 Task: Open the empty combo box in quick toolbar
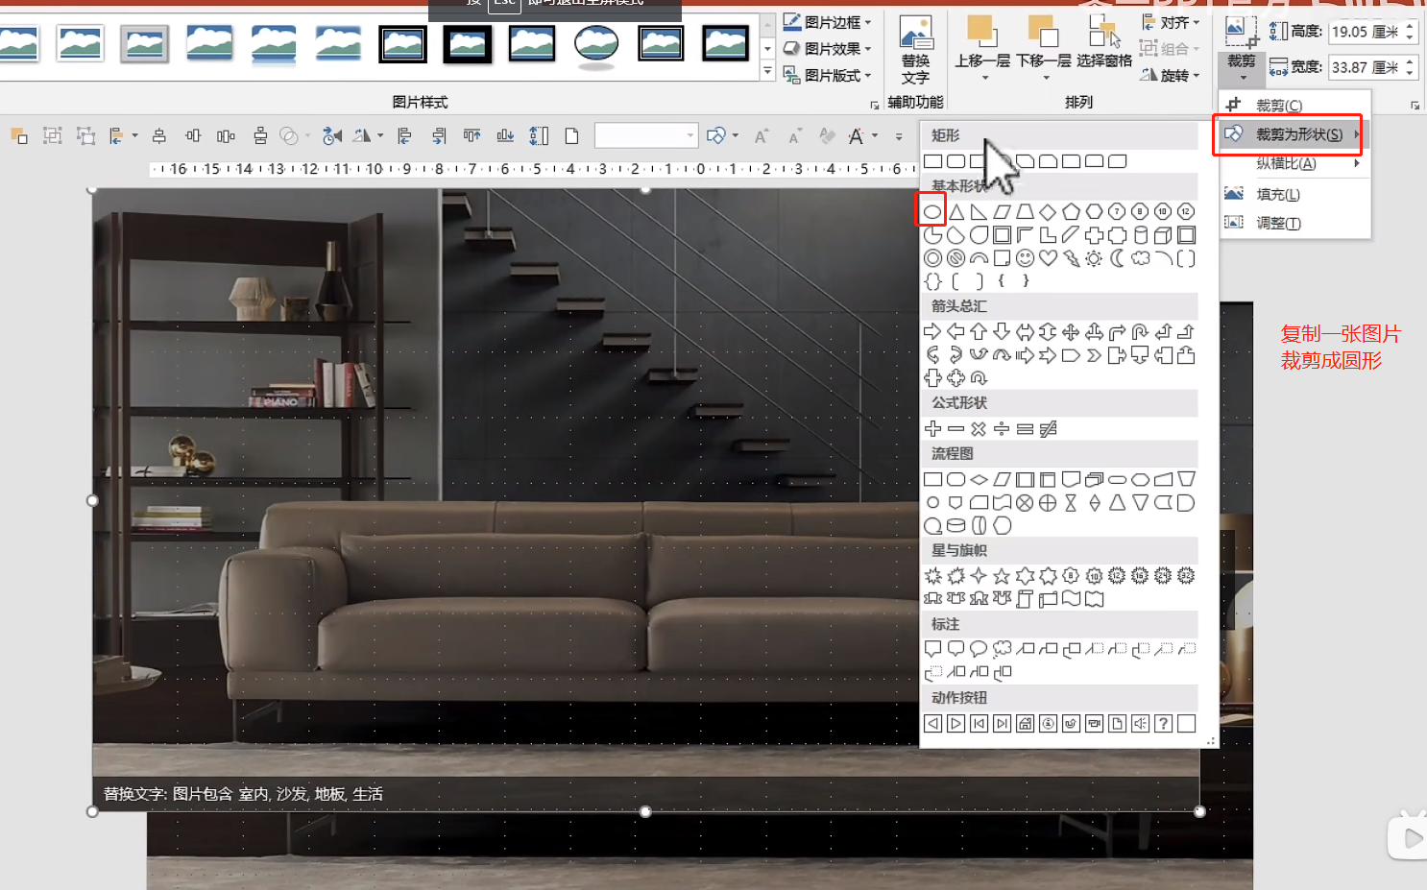[x=645, y=136]
